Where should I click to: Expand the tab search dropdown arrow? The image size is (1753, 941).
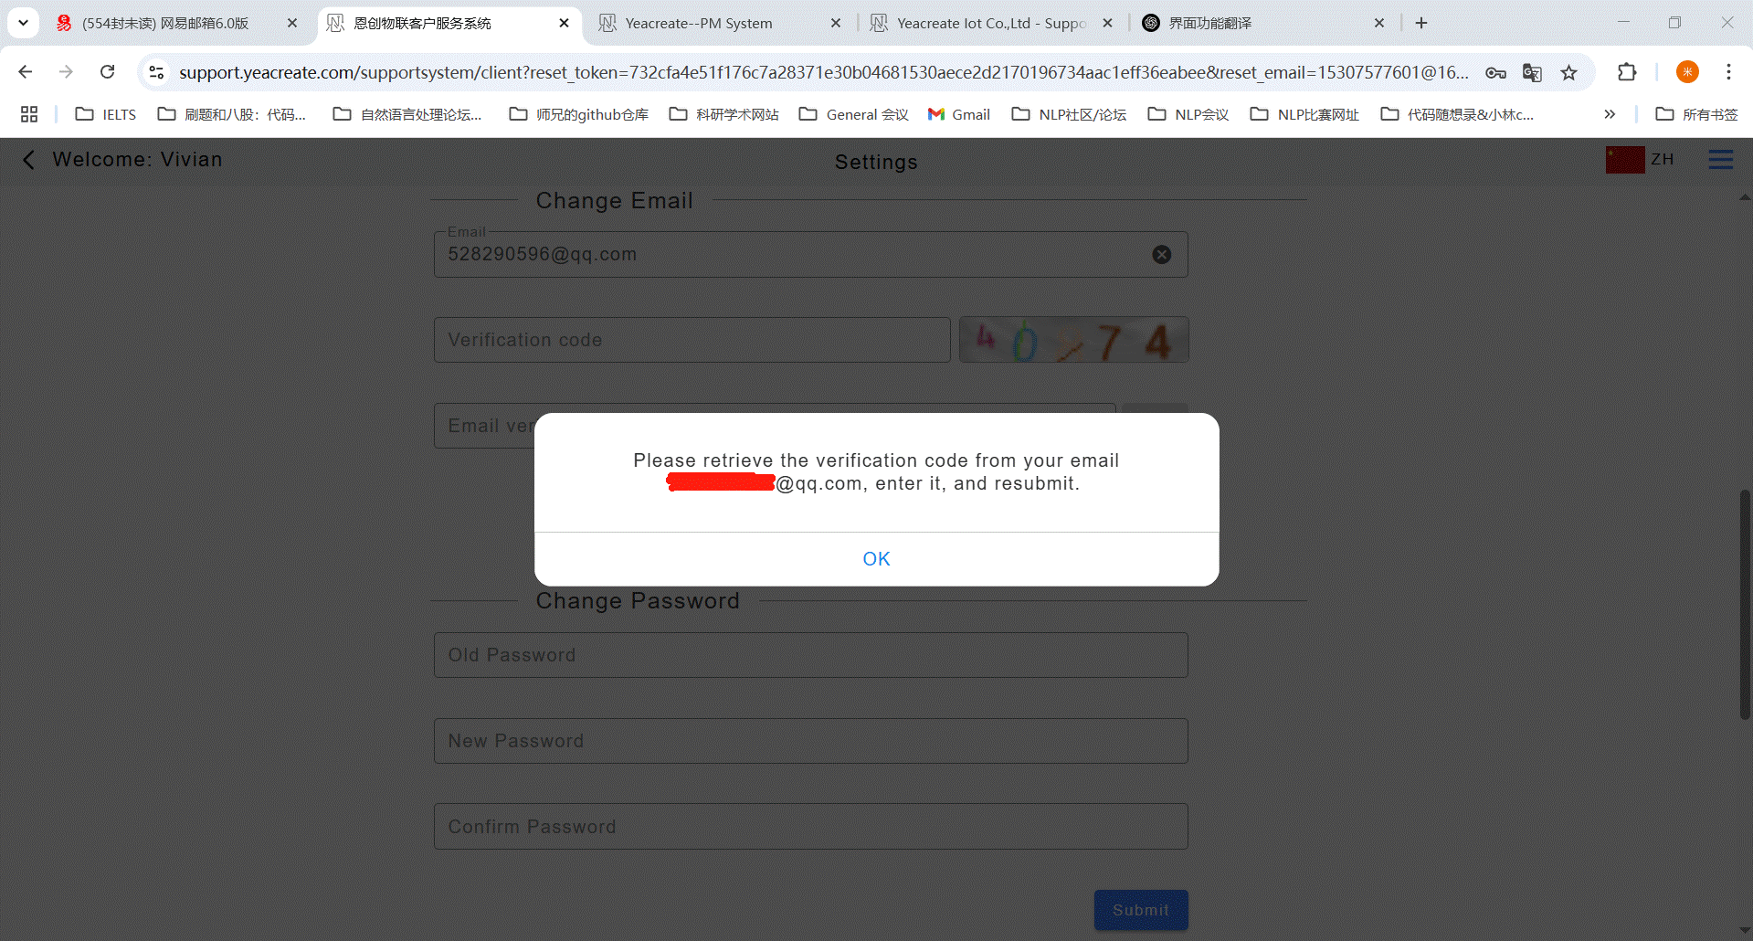point(23,23)
